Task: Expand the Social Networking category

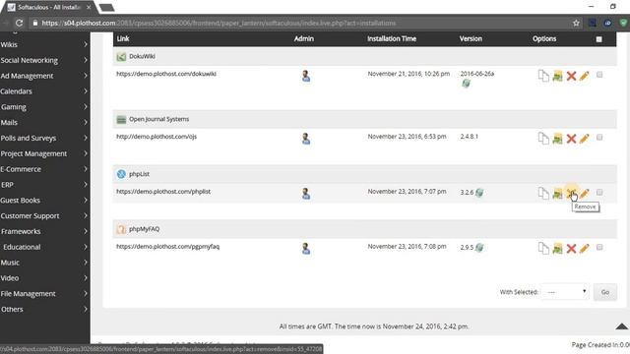Action: [x=44, y=60]
